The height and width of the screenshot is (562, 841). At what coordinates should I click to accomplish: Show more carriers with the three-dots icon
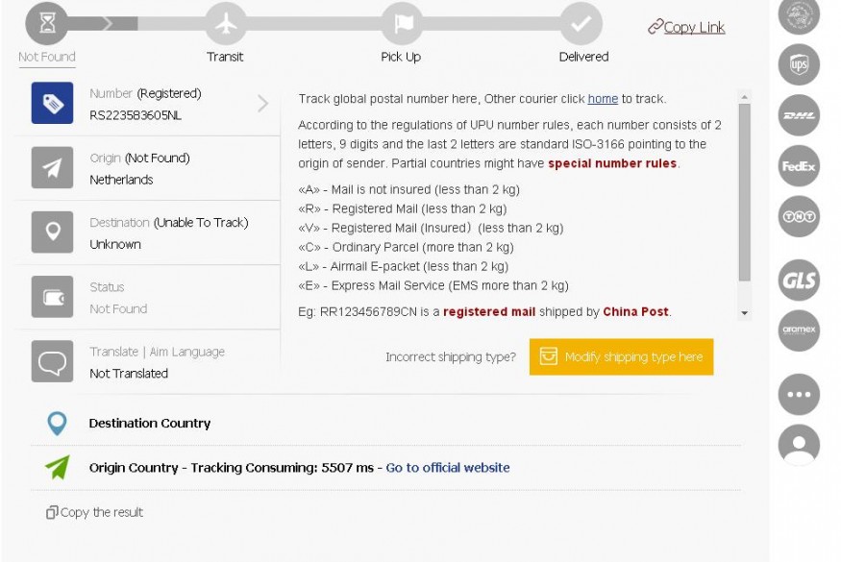point(799,394)
